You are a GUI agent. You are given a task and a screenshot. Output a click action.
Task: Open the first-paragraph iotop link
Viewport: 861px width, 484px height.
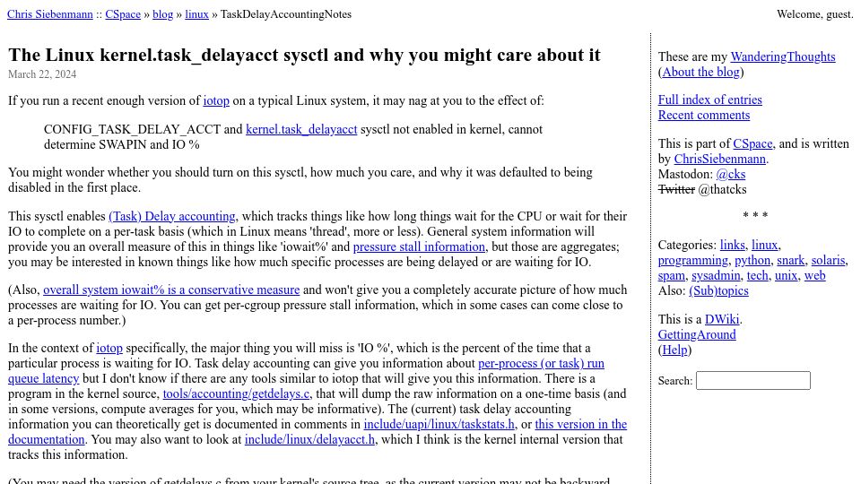point(216,101)
